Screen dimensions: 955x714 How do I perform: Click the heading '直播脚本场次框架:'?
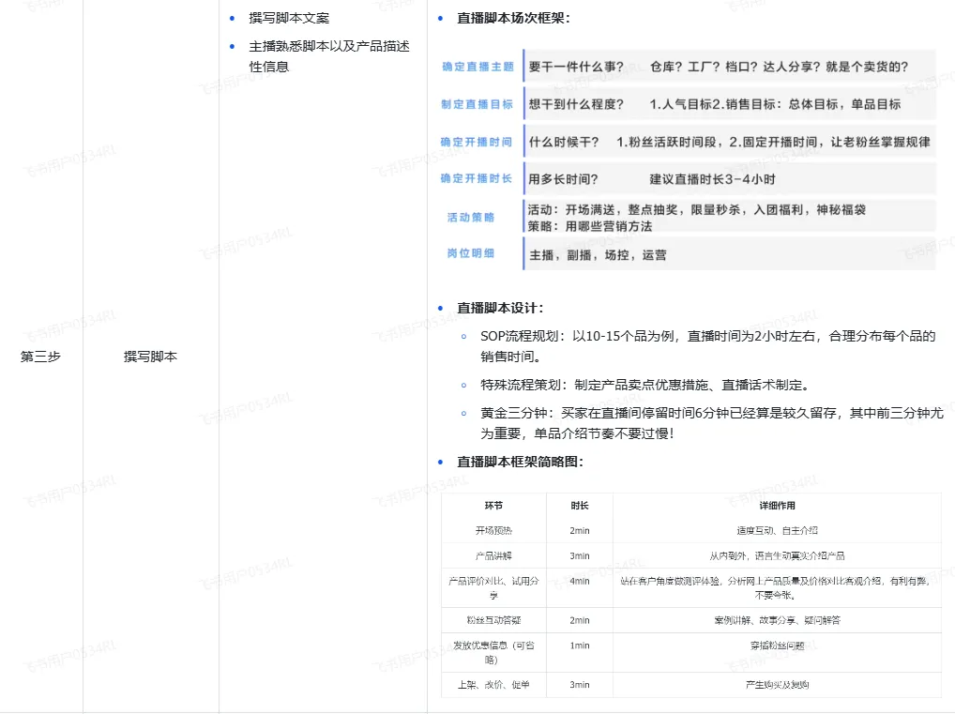tap(513, 18)
